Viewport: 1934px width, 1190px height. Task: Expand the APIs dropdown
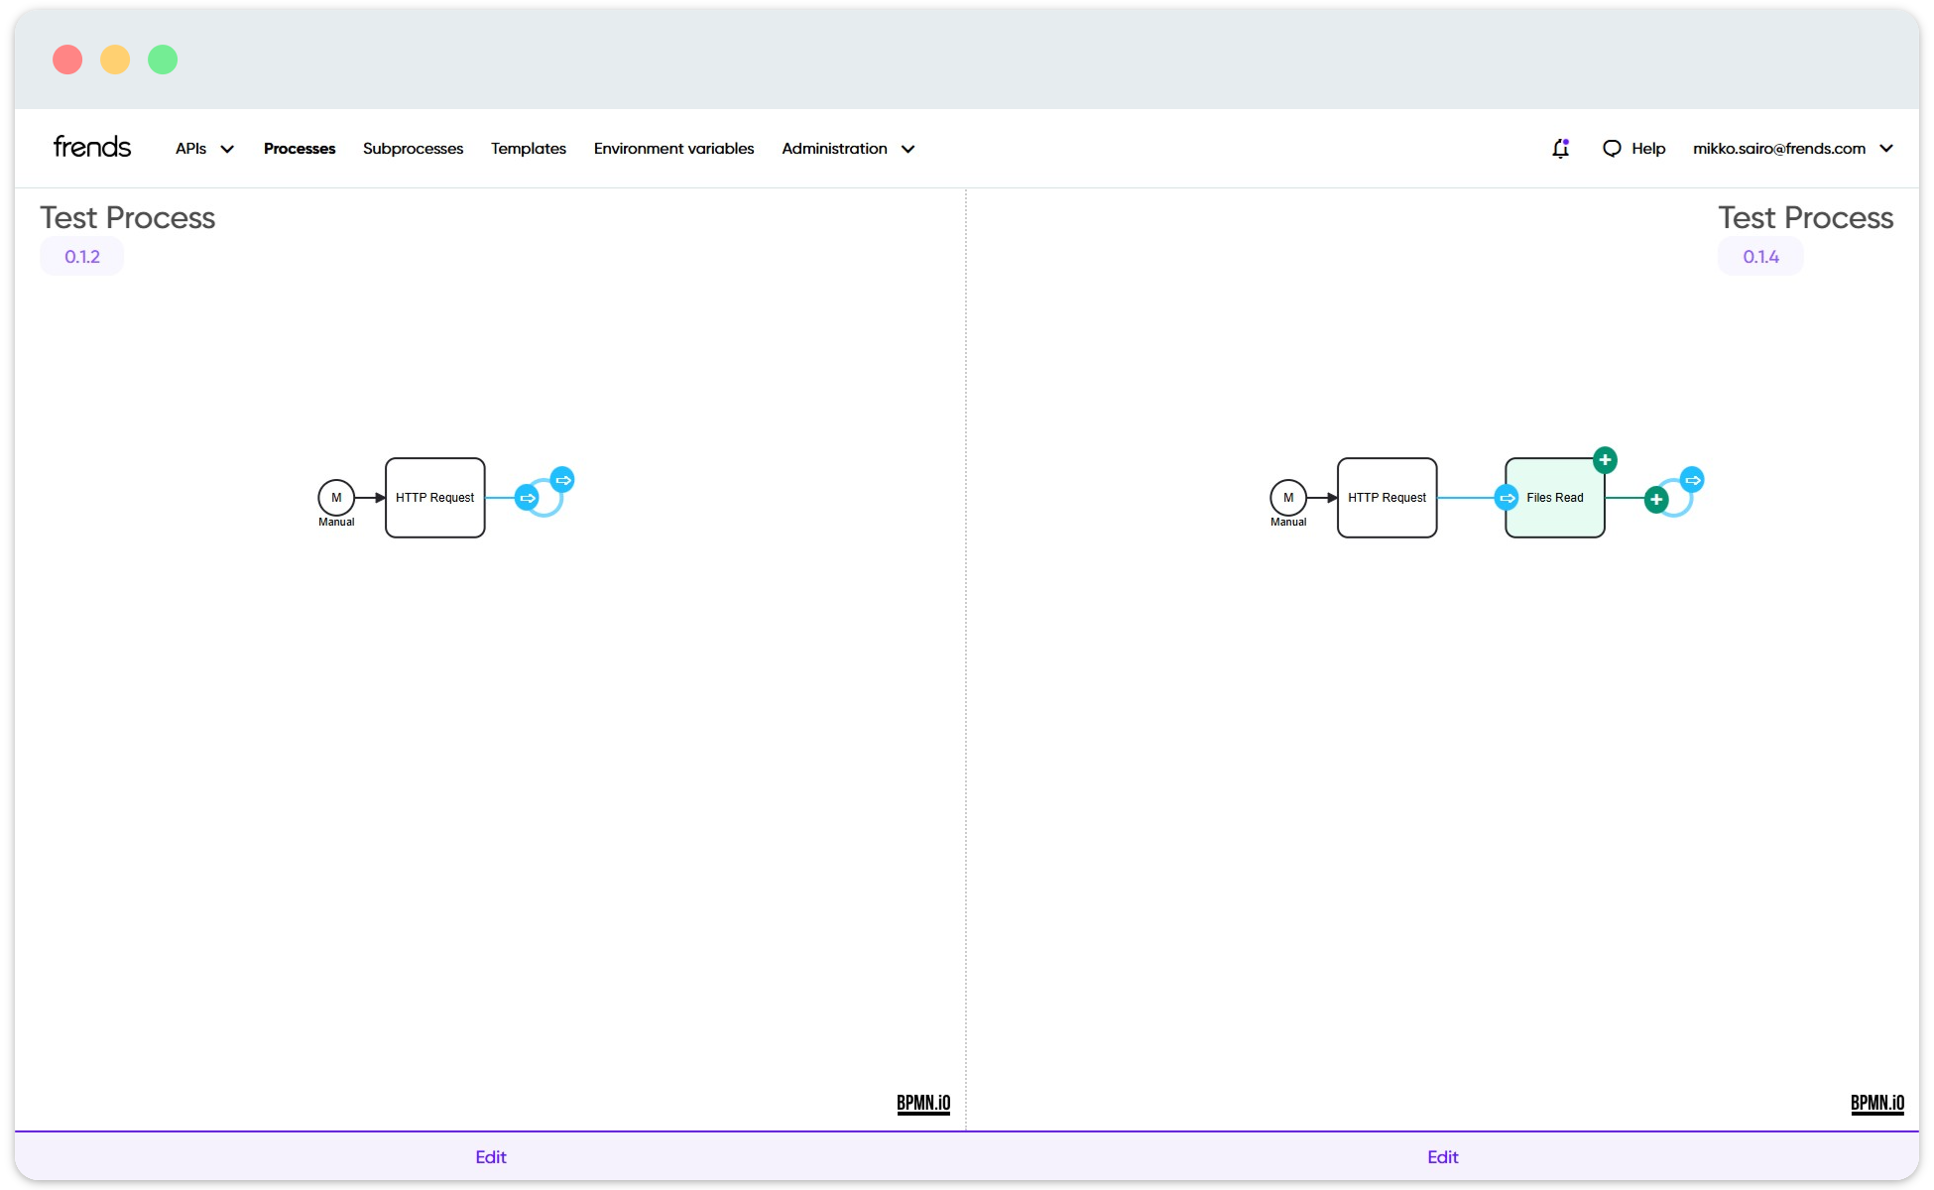click(203, 148)
